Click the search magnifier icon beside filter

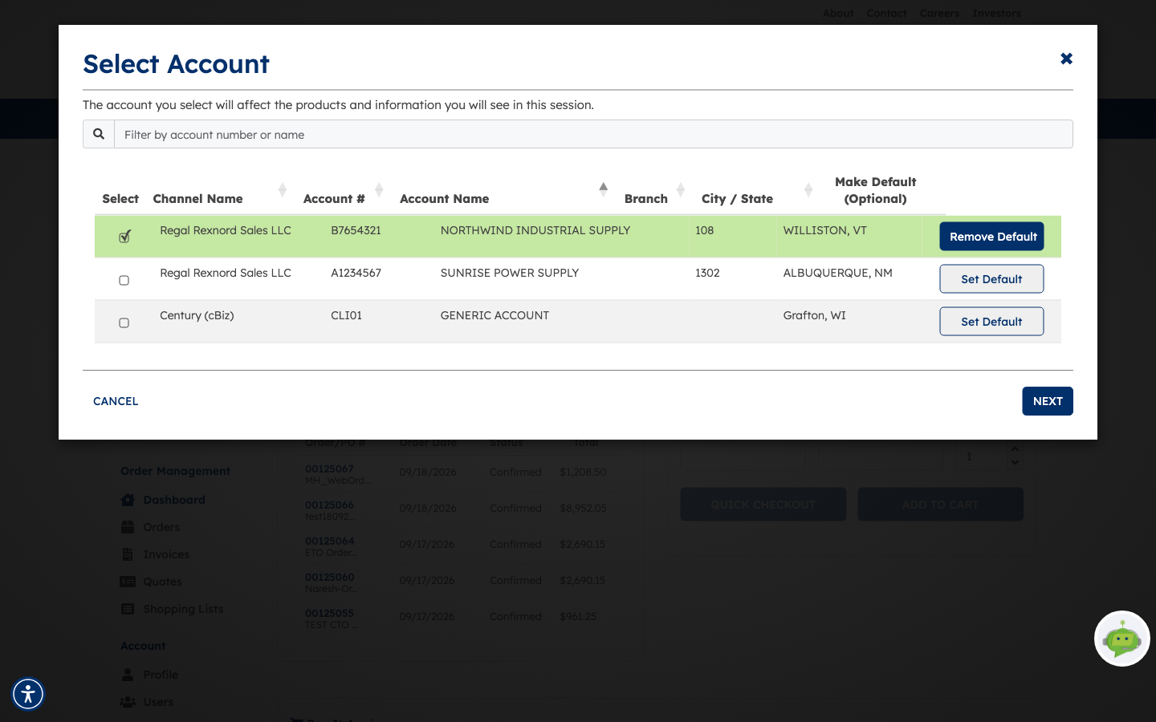pyautogui.click(x=99, y=134)
